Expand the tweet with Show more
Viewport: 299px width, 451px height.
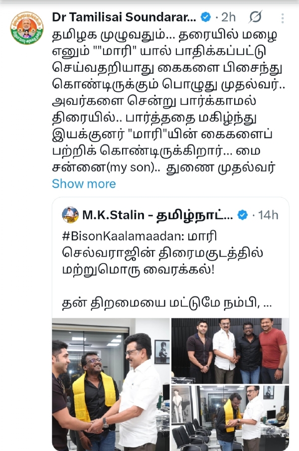point(84,183)
